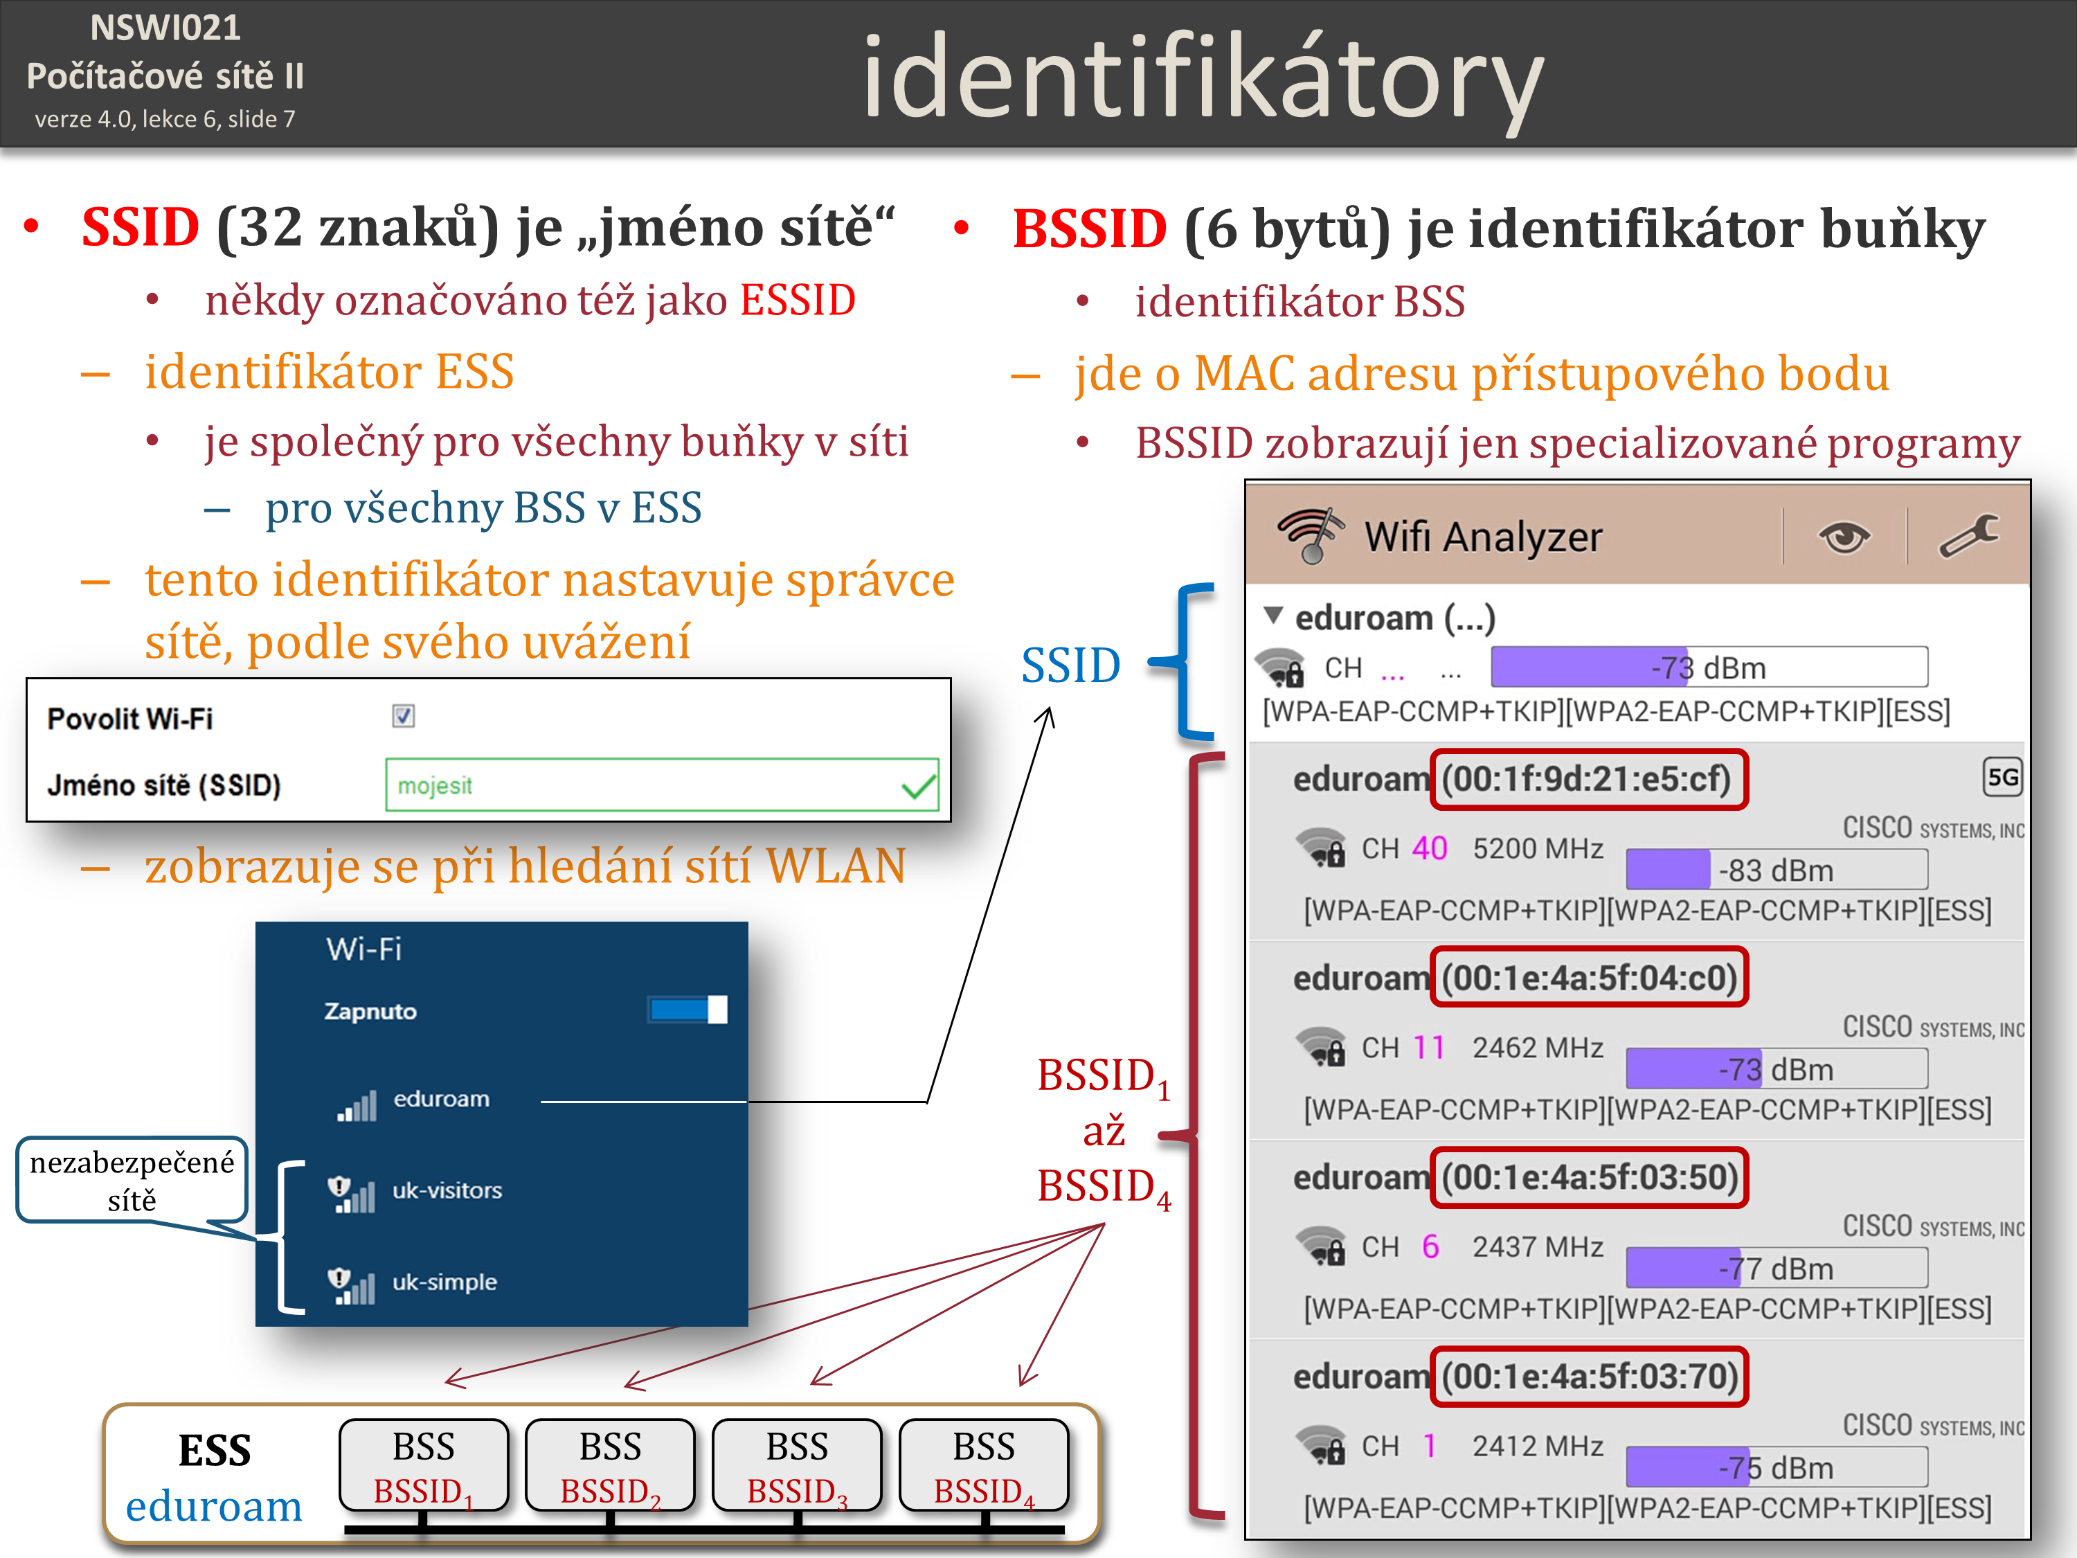
Task: Click the signal bars icon next to eduroam
Action: [x=357, y=1105]
